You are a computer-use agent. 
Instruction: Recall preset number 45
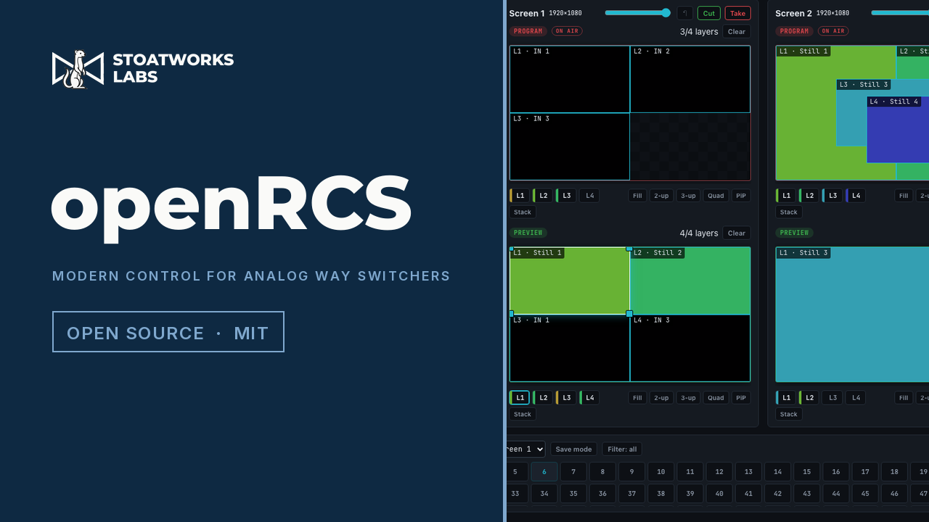tap(865, 494)
